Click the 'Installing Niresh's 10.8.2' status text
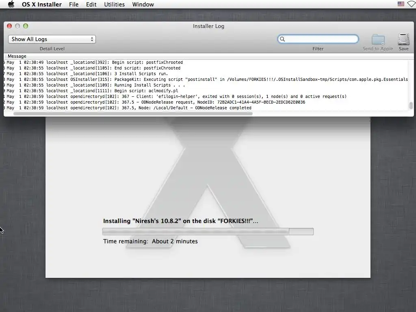 tap(180, 221)
